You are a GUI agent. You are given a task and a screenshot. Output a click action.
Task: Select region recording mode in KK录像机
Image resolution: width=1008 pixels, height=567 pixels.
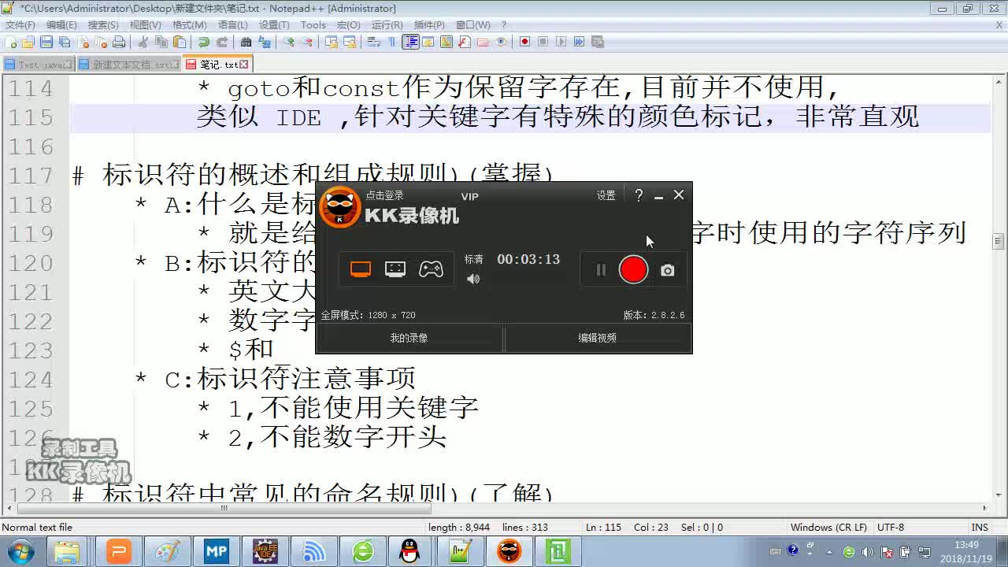395,269
